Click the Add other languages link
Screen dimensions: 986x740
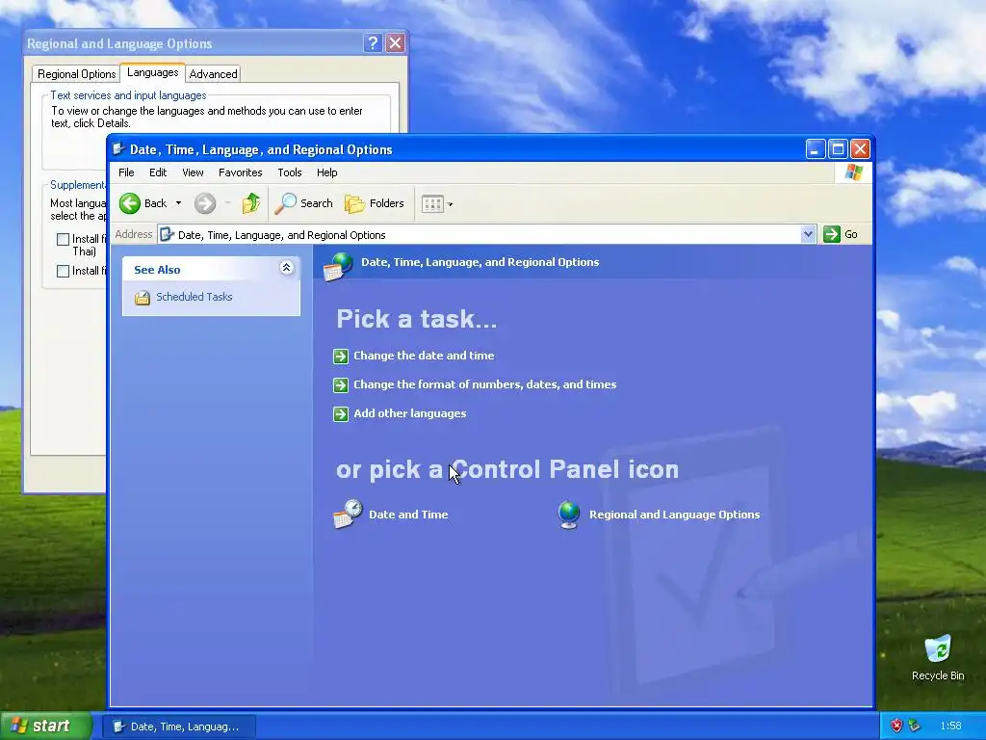click(410, 413)
